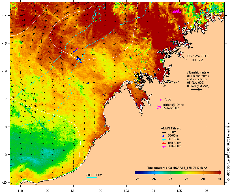This screenshot has width=232, height=193.
Task: Click the latitude axis label -14
Action: 4,15
